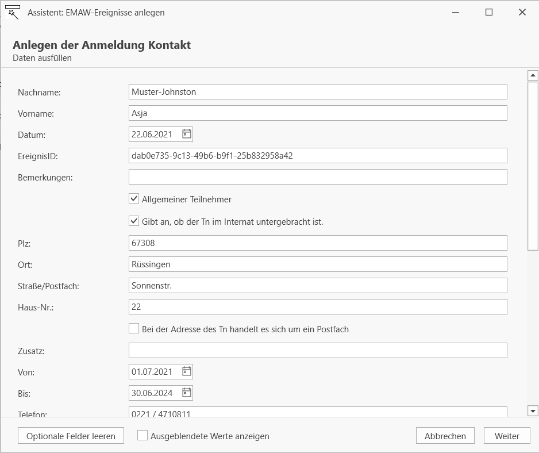Focus the Nachname input field
Viewport: 539px width, 453px height.
318,92
